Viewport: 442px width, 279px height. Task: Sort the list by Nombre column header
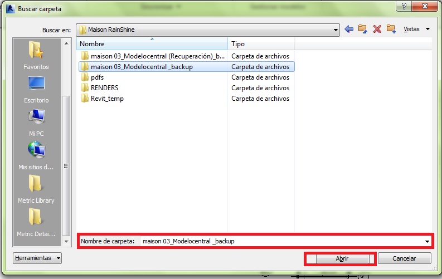click(152, 43)
